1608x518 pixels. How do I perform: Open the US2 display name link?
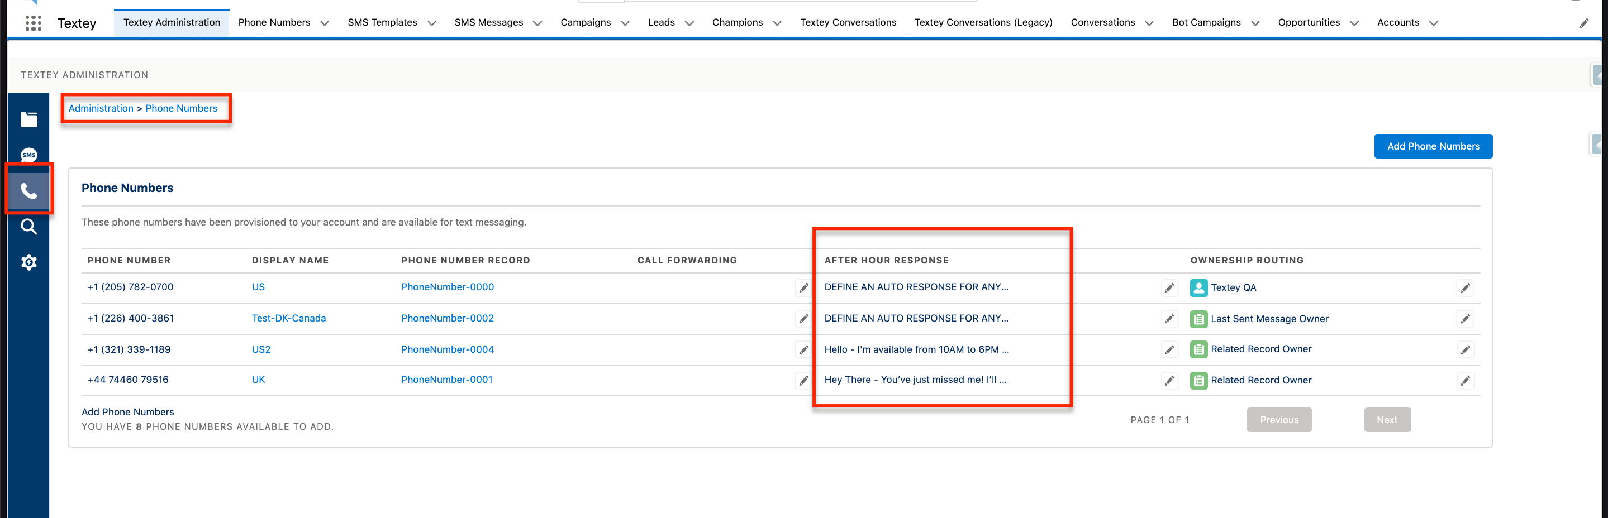(261, 349)
